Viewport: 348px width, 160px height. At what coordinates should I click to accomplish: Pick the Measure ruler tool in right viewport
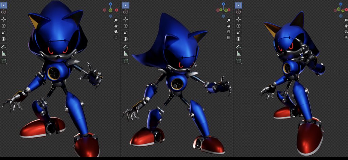[239, 53]
